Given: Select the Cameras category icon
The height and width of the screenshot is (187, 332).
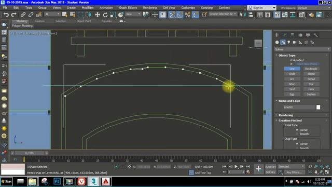Looking at the screenshot, I should [x=295, y=43].
